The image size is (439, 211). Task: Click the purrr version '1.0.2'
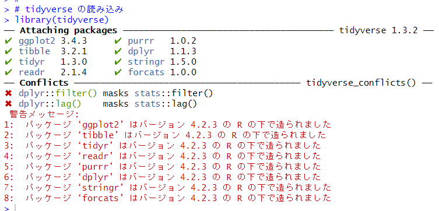click(x=184, y=41)
